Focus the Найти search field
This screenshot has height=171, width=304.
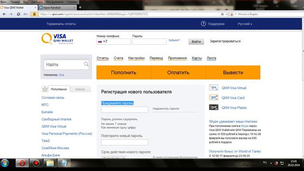click(66, 65)
